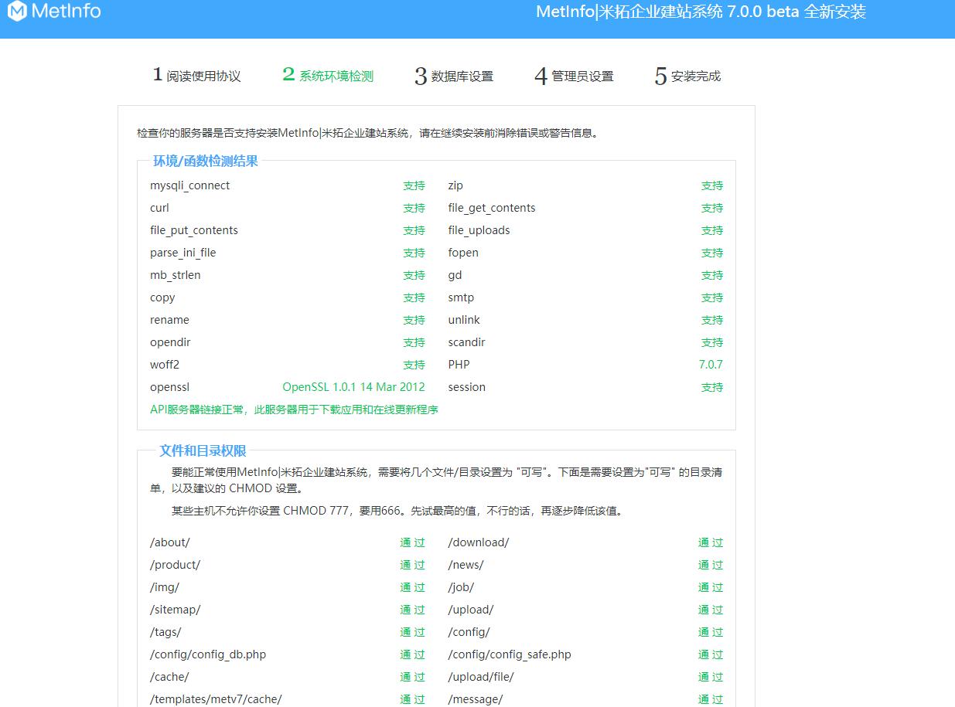Click the 文件和目录权限 section heading
This screenshot has width=955, height=707.
click(202, 450)
